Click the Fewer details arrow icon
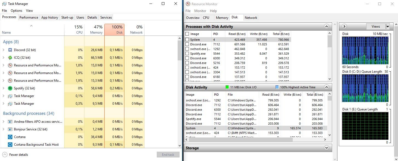The image size is (398, 161). [x=5, y=154]
